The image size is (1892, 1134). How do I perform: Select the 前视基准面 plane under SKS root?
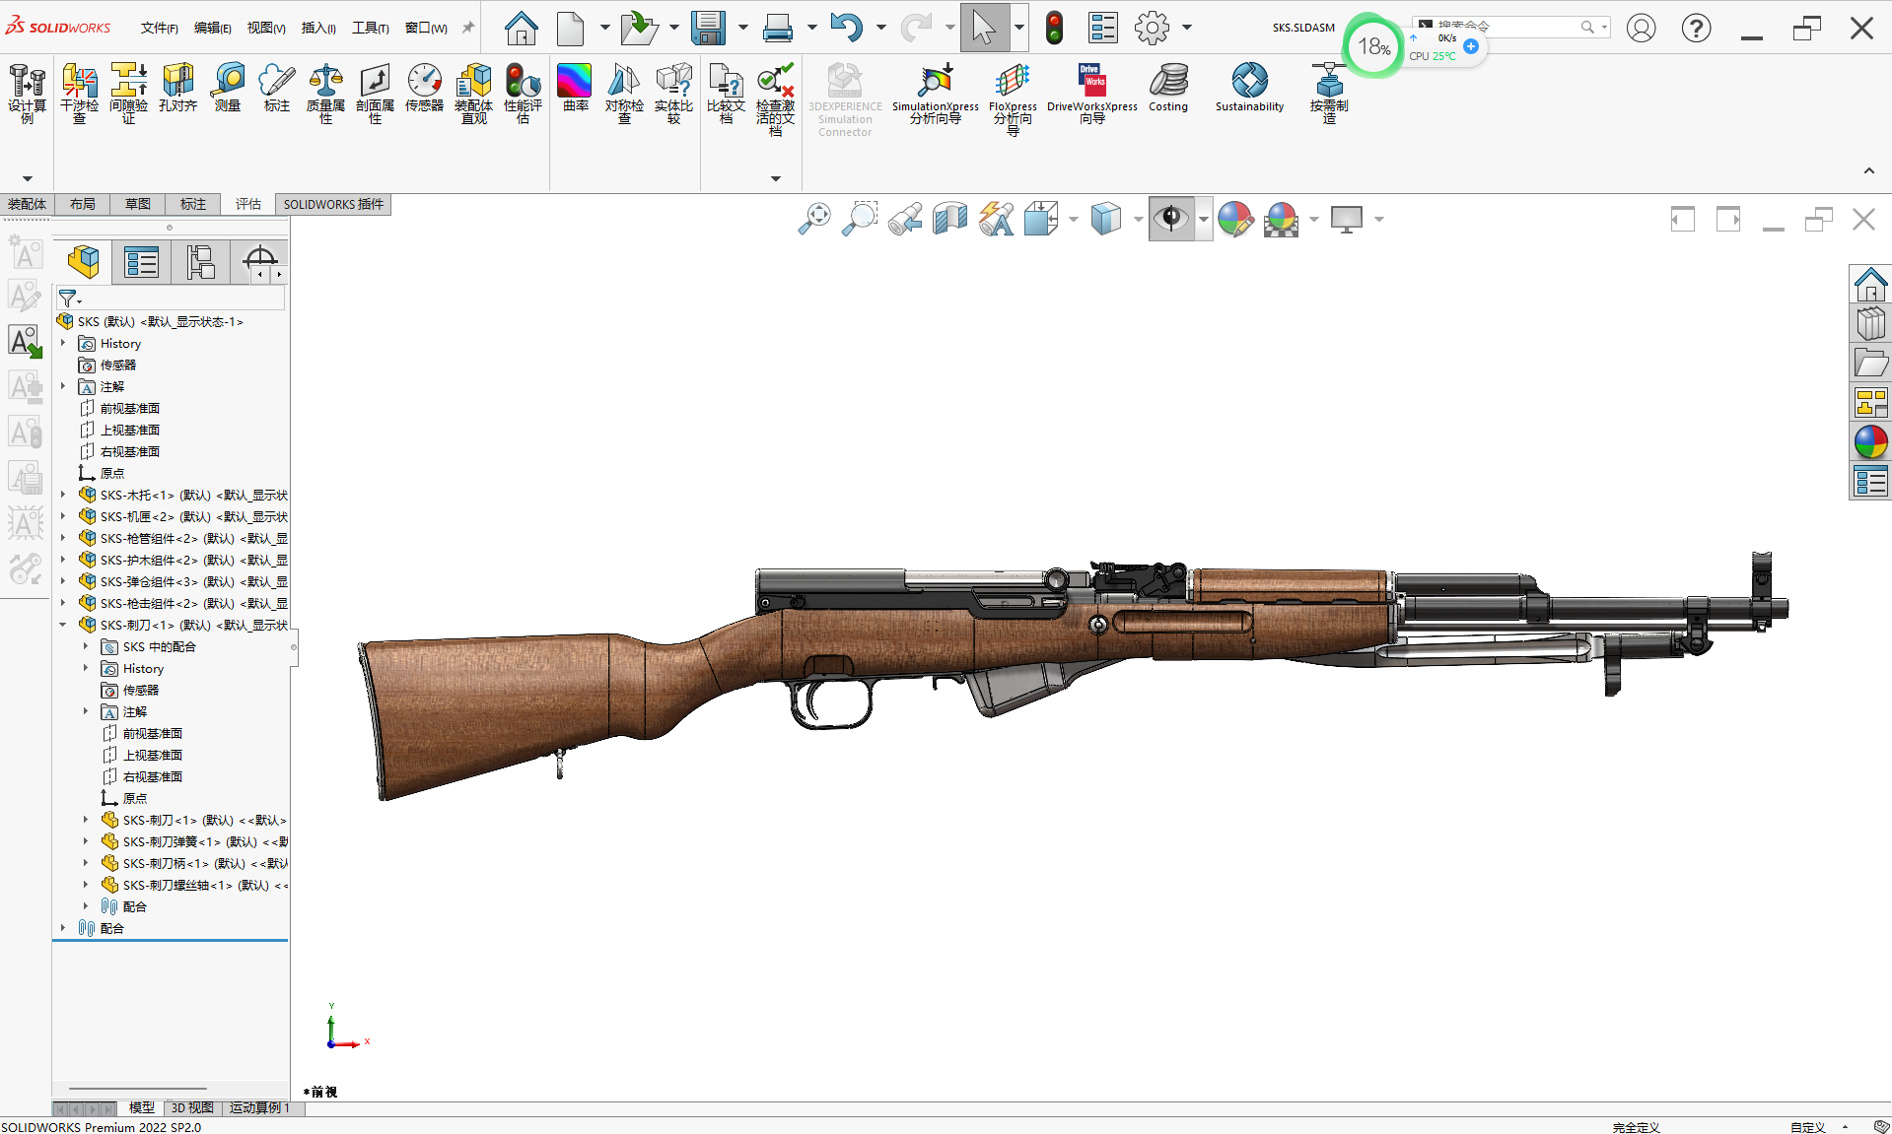[x=129, y=408]
